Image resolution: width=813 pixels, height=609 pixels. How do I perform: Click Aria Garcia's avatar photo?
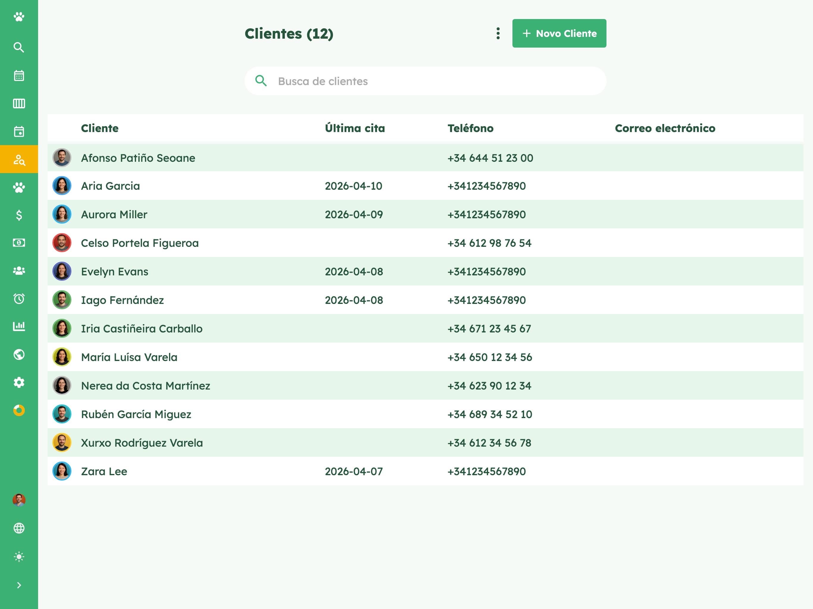click(x=62, y=186)
